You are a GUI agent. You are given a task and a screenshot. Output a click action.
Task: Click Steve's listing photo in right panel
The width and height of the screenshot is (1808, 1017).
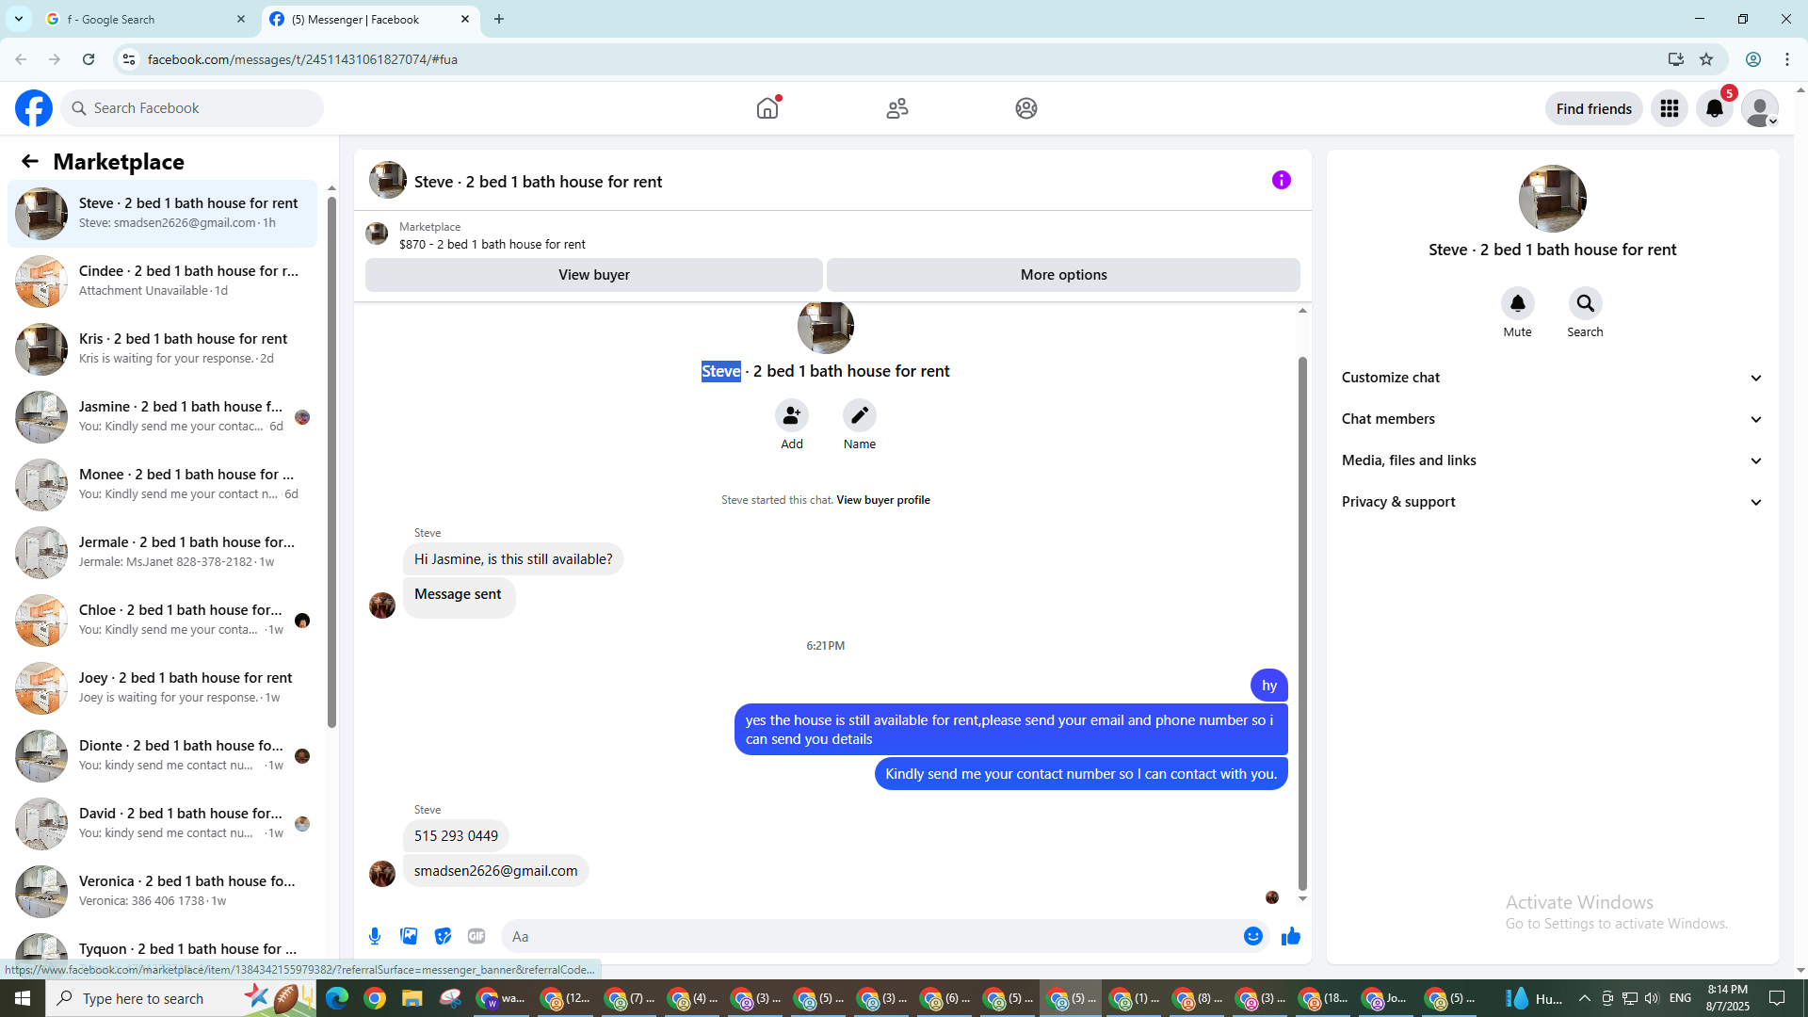pos(1553,199)
